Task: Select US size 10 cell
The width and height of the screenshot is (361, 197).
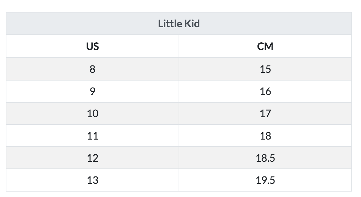Action: [x=92, y=114]
